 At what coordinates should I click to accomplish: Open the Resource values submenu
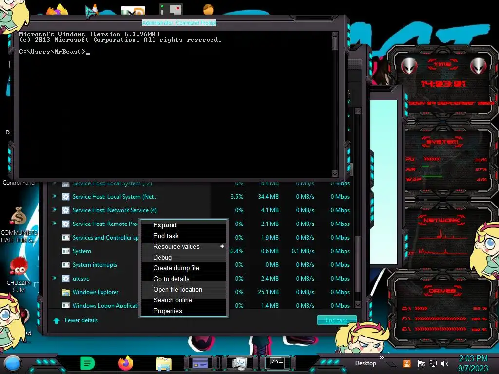point(184,246)
